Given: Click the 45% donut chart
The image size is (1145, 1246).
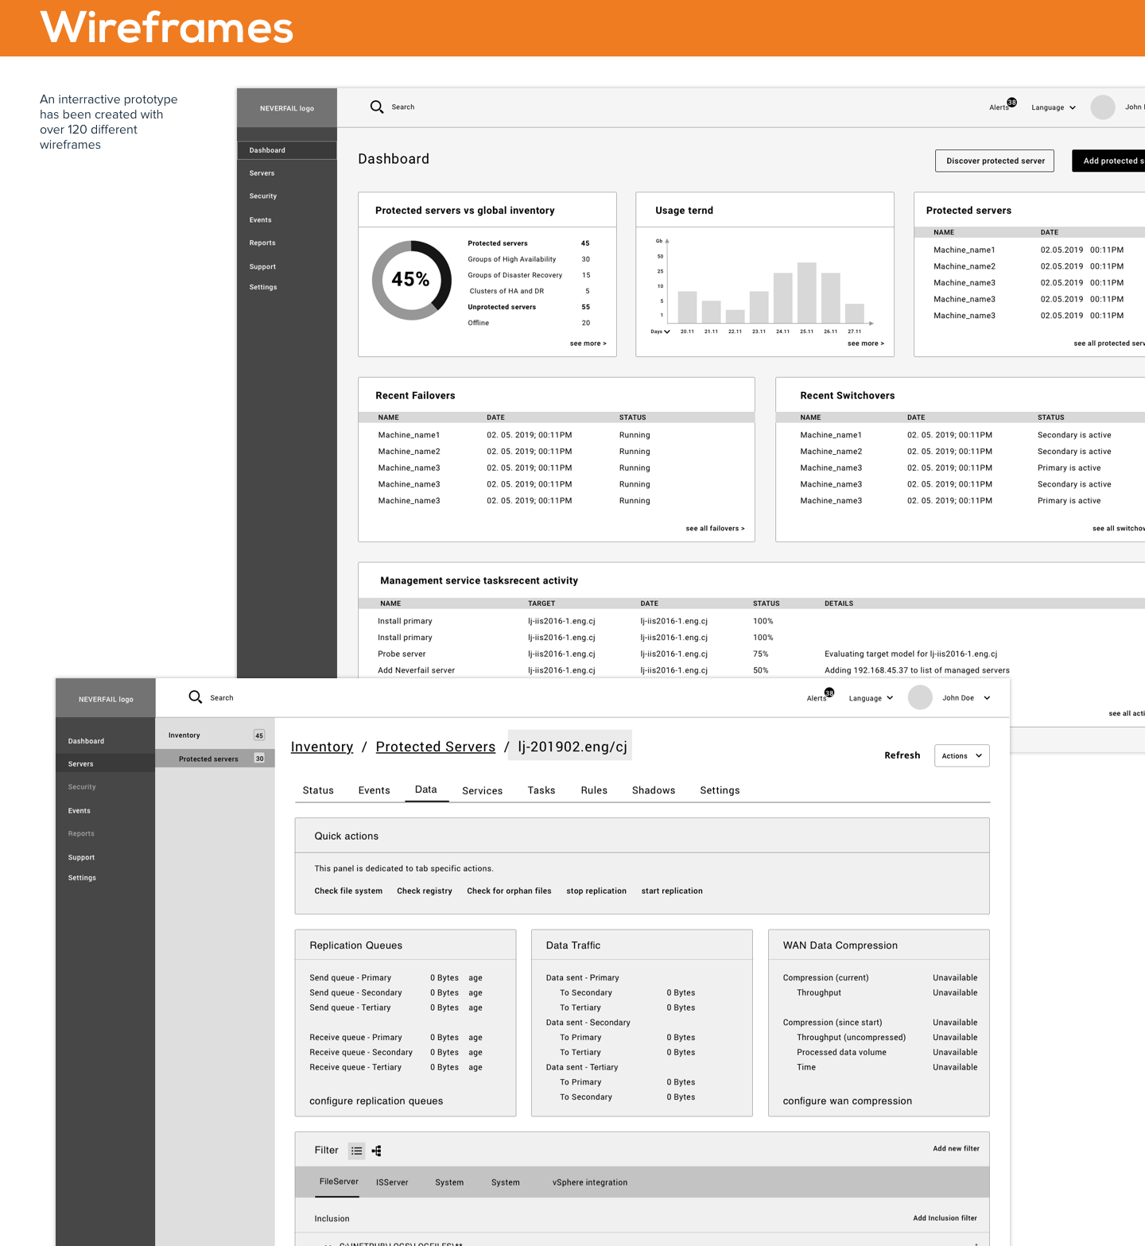Looking at the screenshot, I should (x=411, y=280).
